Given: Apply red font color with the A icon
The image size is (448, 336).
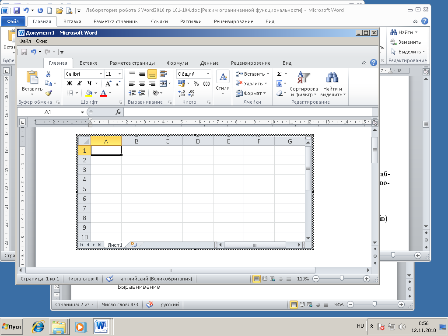Looking at the screenshot, I should click(x=103, y=93).
